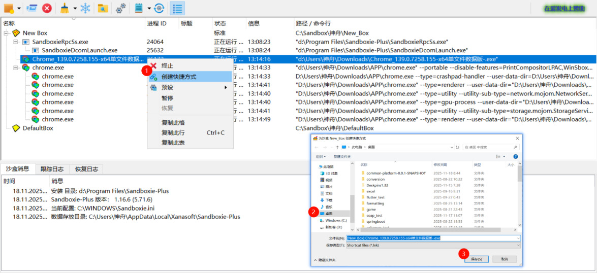This screenshot has width=597, height=273.
Task: Select 3D 对象 in the dialog sidebar
Action: [x=332, y=174]
